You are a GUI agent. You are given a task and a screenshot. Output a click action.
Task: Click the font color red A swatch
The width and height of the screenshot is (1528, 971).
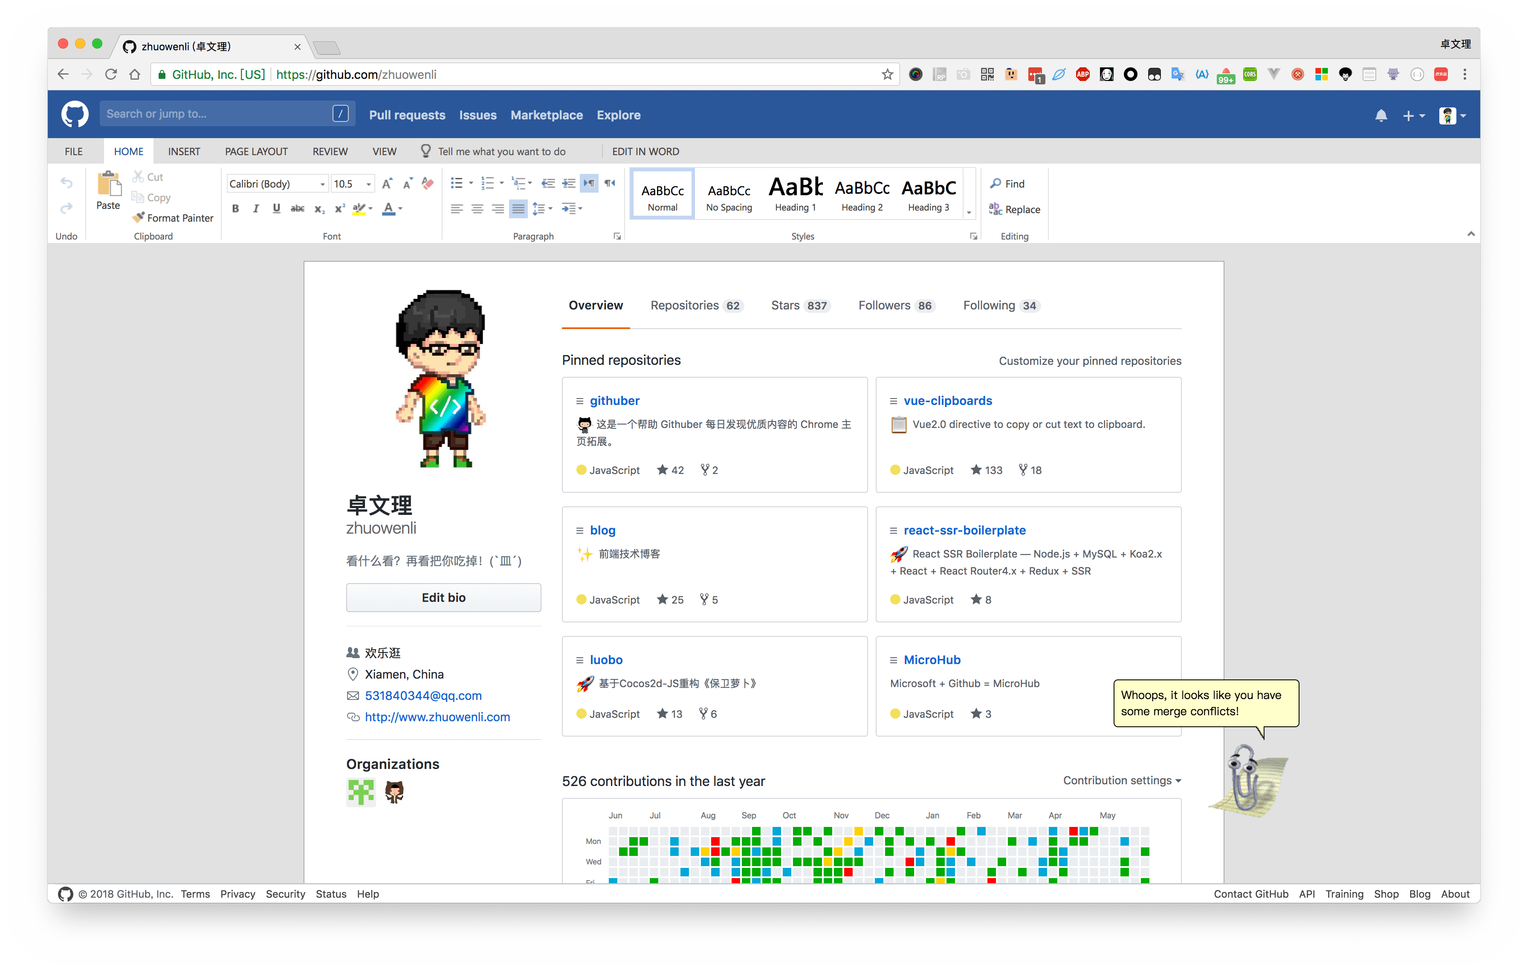[388, 209]
